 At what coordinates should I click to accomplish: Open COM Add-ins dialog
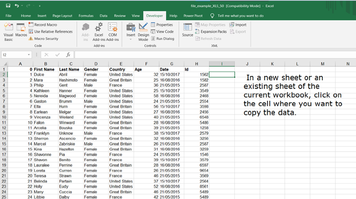coord(113,30)
